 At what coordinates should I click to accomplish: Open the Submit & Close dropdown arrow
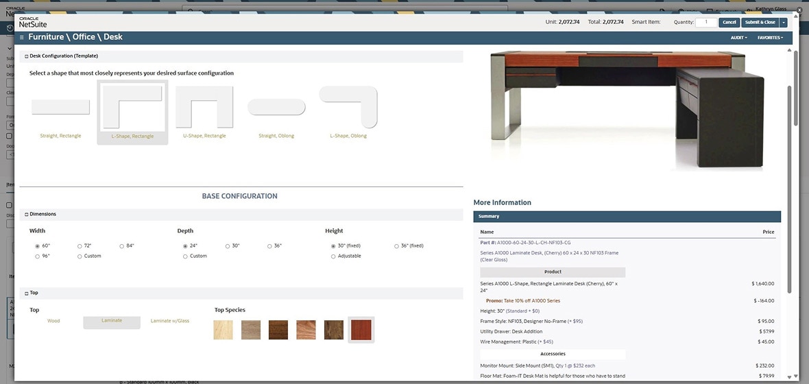click(784, 23)
